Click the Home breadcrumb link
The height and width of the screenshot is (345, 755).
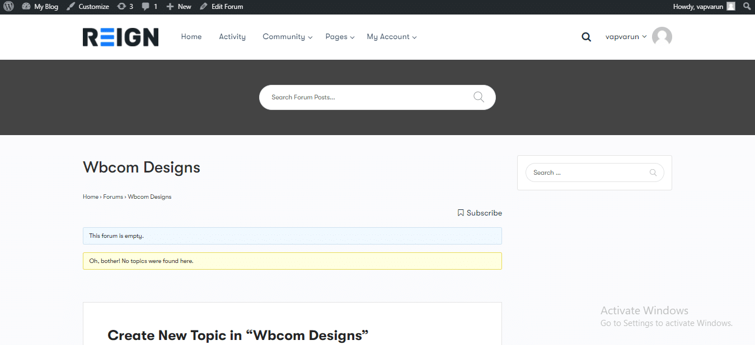click(91, 197)
